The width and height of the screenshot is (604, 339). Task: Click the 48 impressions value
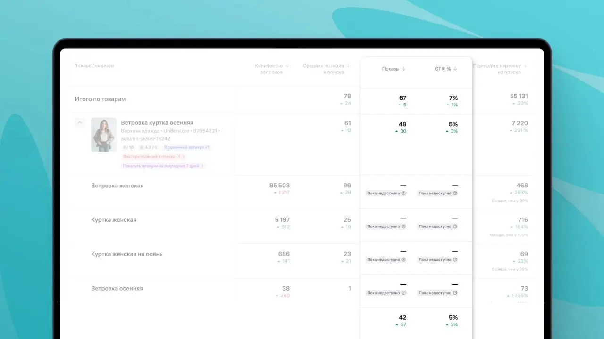[x=403, y=124]
